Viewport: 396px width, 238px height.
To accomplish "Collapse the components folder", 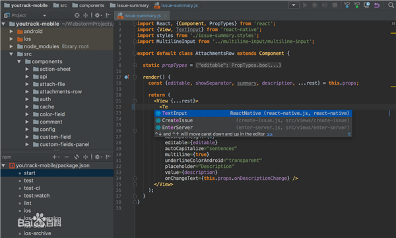I will (19, 61).
